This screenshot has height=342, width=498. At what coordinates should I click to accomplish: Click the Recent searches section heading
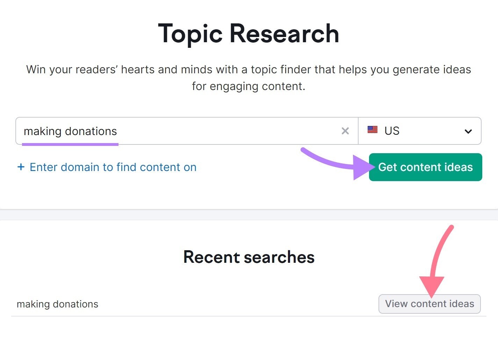[x=249, y=257]
